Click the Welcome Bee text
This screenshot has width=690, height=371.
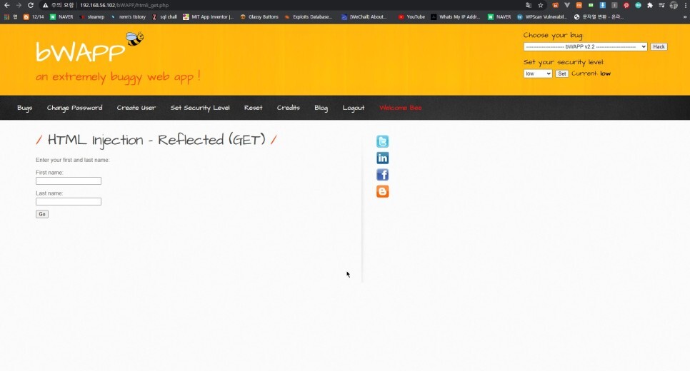[x=401, y=108]
